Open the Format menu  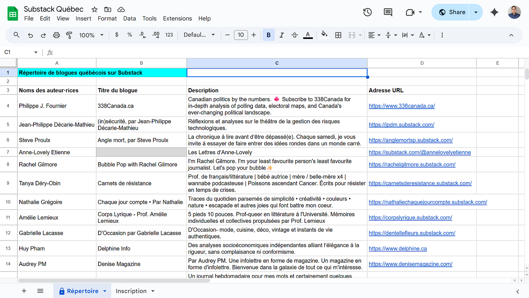(107, 19)
